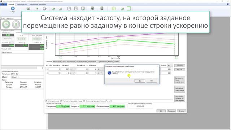Open the Конфигурация ribbon tab

22,4
